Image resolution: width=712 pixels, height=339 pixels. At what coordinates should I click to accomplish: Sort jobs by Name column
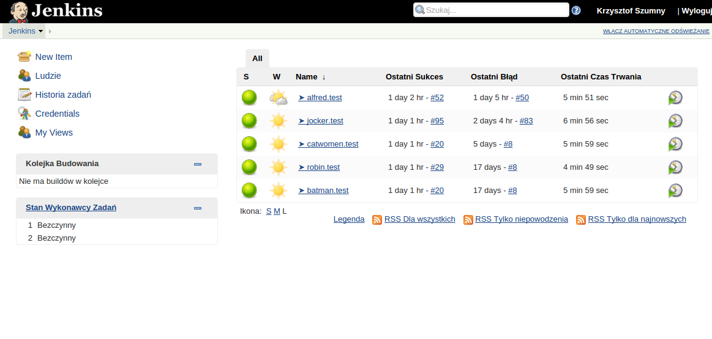click(310, 77)
